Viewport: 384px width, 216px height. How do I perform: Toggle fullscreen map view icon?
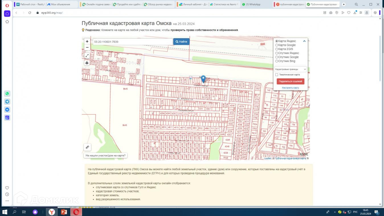coord(87,56)
